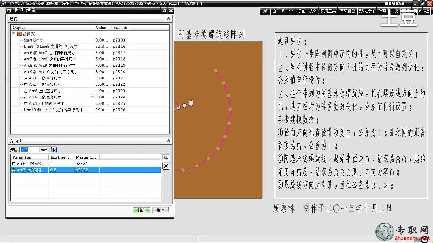Click the Parameter column header

pos(30,157)
